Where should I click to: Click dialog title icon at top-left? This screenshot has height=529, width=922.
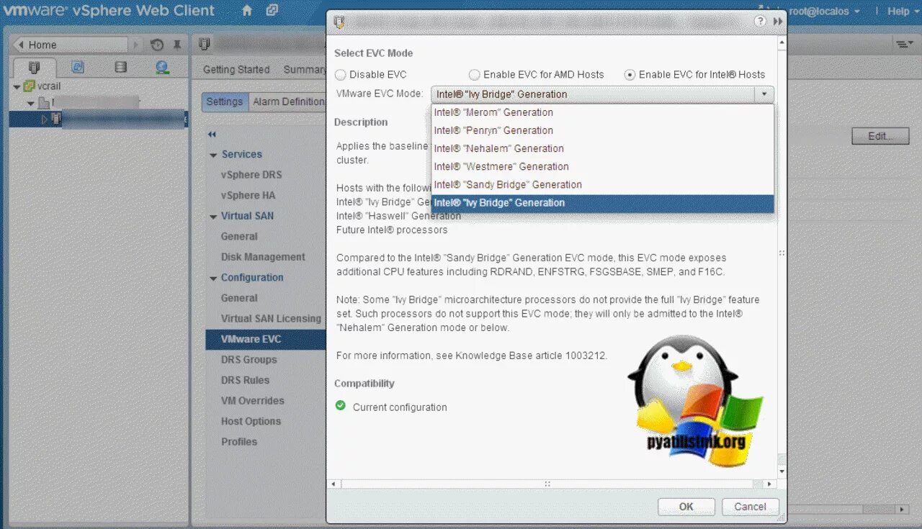coord(339,22)
